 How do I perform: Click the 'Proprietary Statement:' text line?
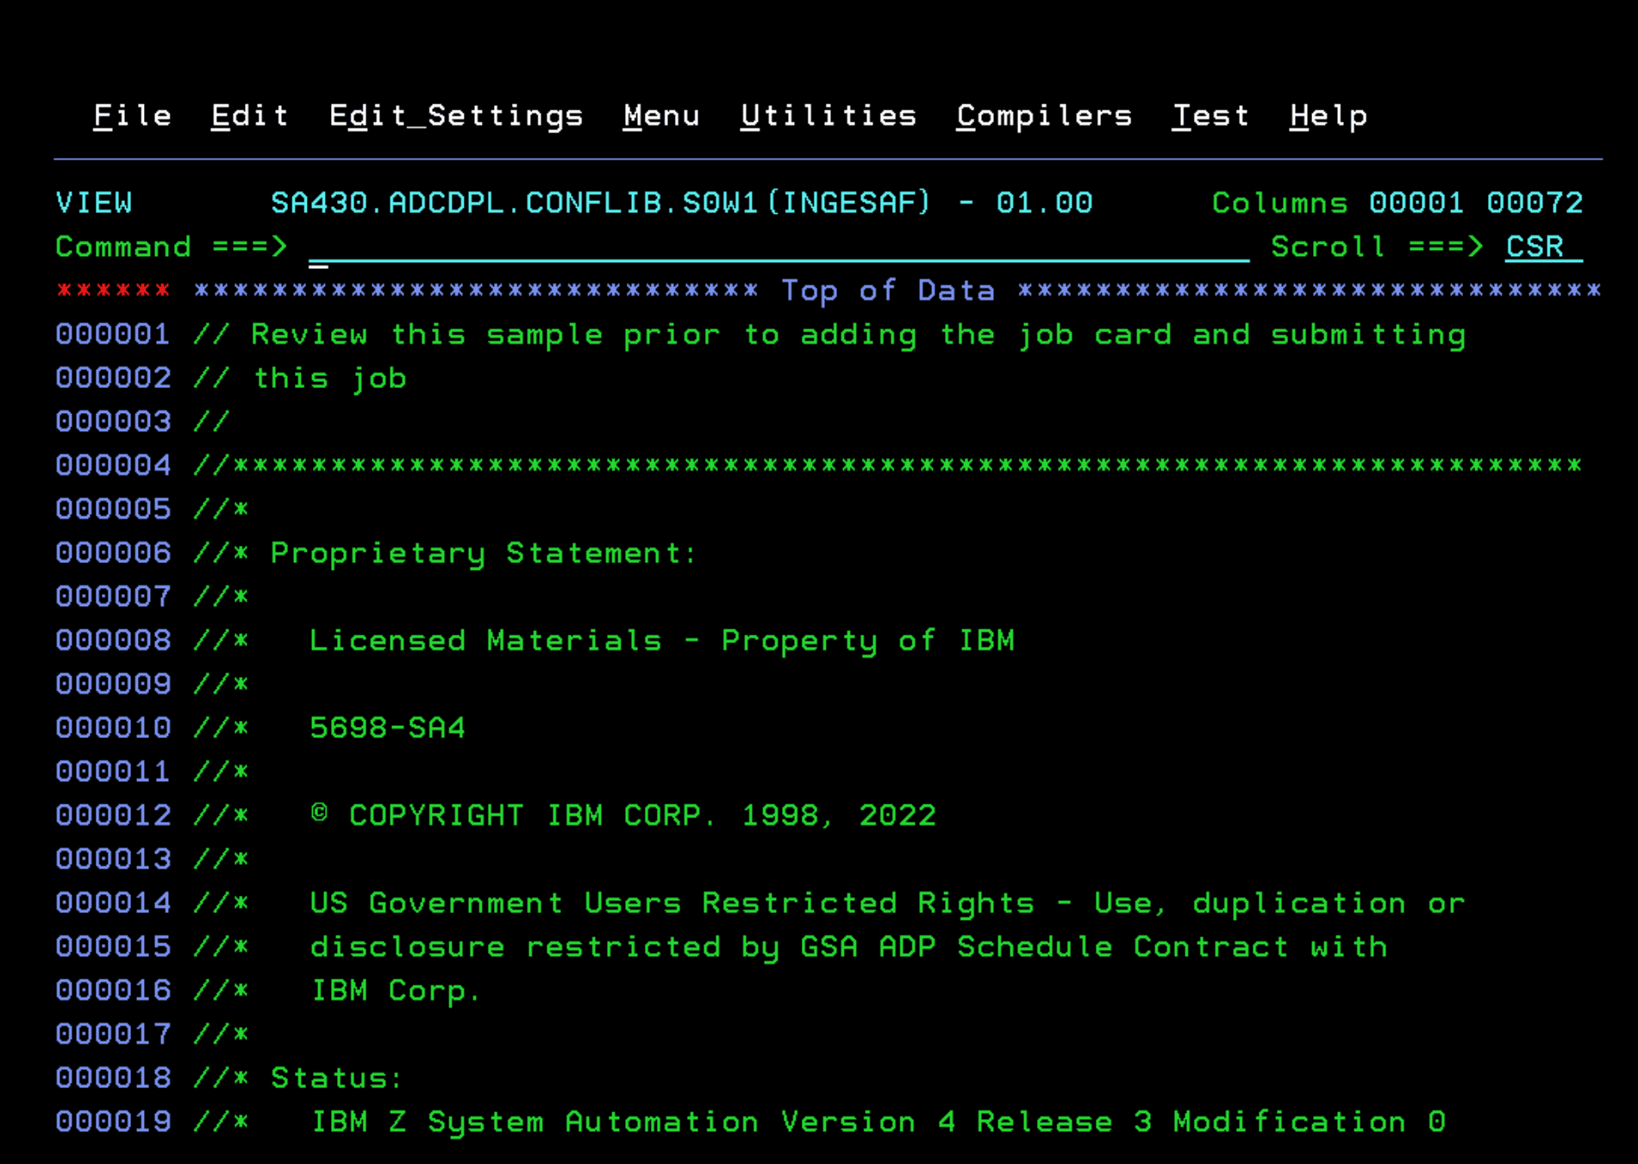click(x=483, y=553)
